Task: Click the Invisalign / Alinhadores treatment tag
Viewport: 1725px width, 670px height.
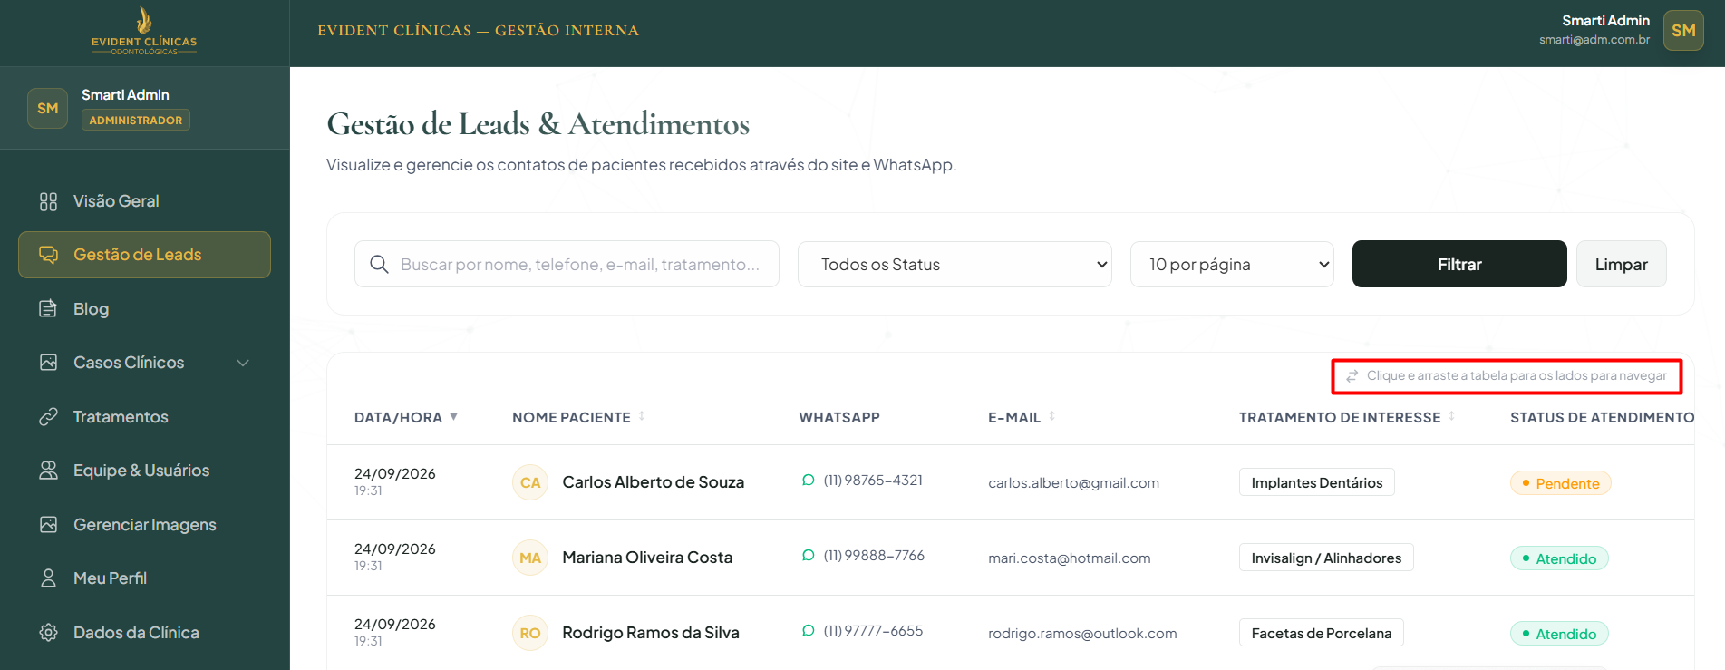Action: pyautogui.click(x=1326, y=558)
